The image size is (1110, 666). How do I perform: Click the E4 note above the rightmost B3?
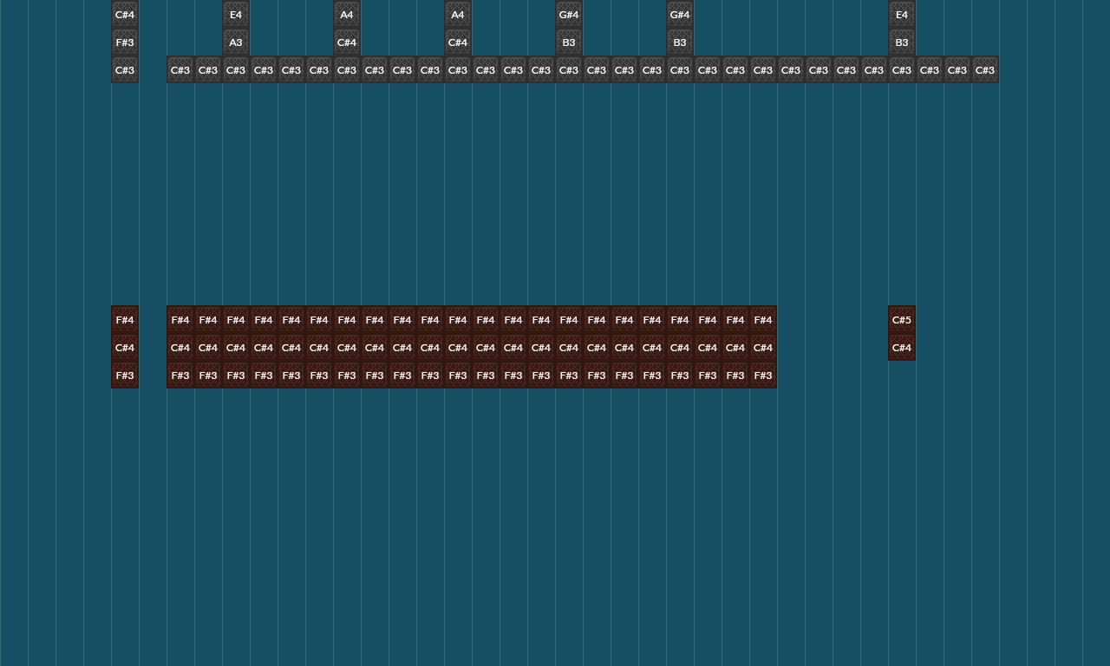pyautogui.click(x=901, y=14)
